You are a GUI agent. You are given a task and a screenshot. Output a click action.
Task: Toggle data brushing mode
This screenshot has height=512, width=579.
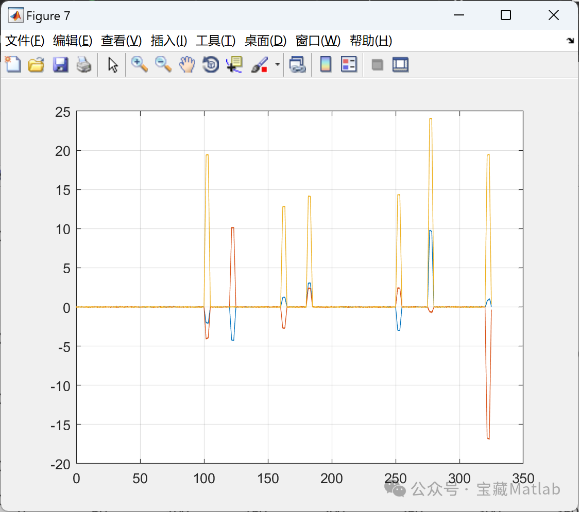click(x=260, y=64)
